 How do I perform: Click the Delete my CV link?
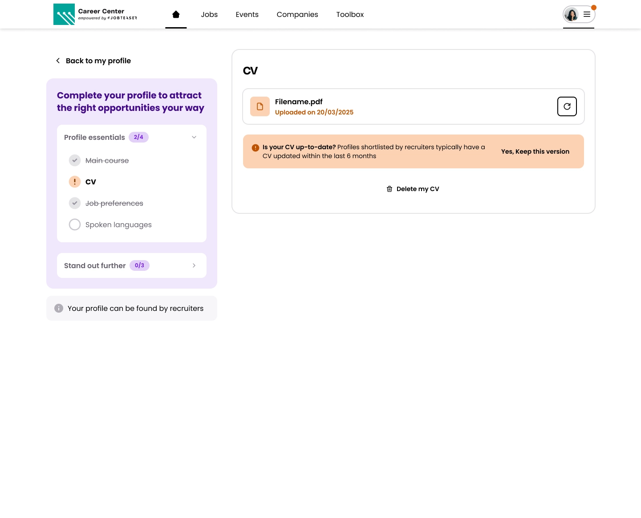pyautogui.click(x=418, y=189)
